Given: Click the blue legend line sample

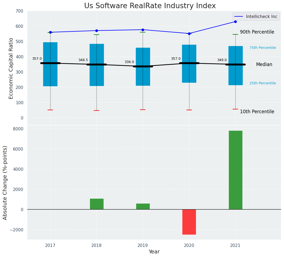Looking at the screenshot, I should click(x=239, y=17).
